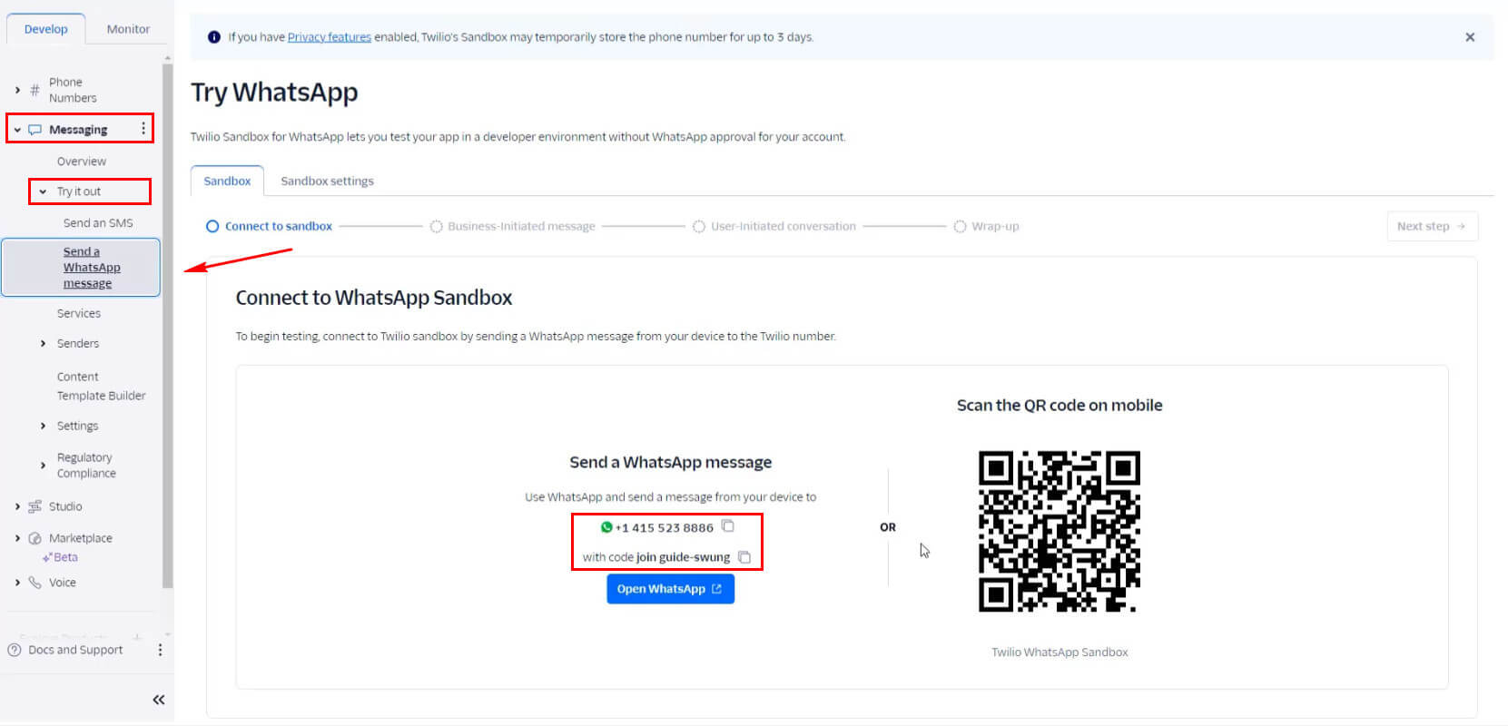The image size is (1508, 726).
Task: Click the Docs and Support label
Action: pyautogui.click(x=75, y=650)
